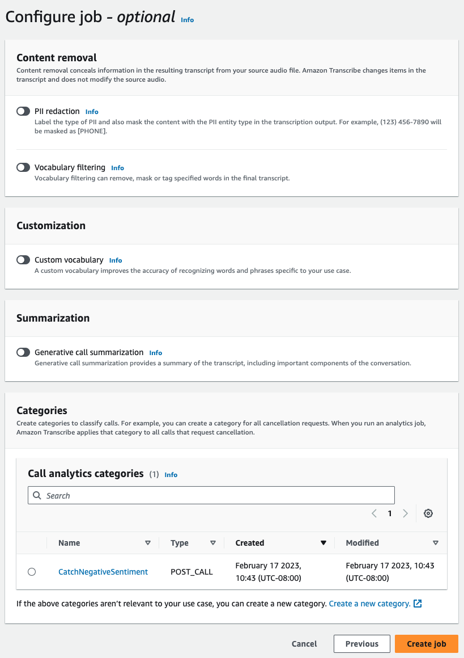Click the Previous button
The image size is (464, 658).
(361, 643)
